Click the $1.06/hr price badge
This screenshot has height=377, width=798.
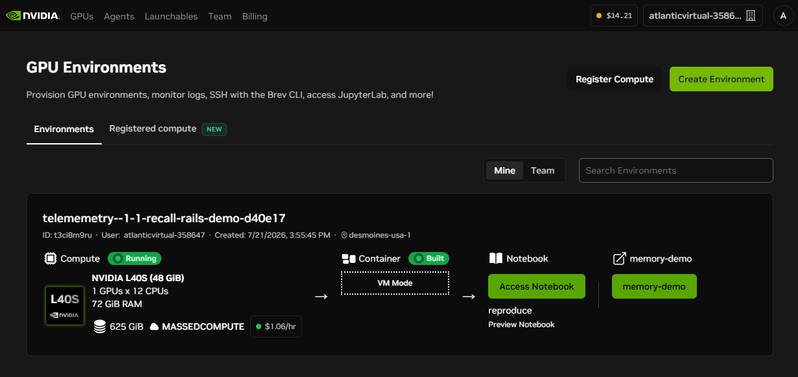pos(276,326)
